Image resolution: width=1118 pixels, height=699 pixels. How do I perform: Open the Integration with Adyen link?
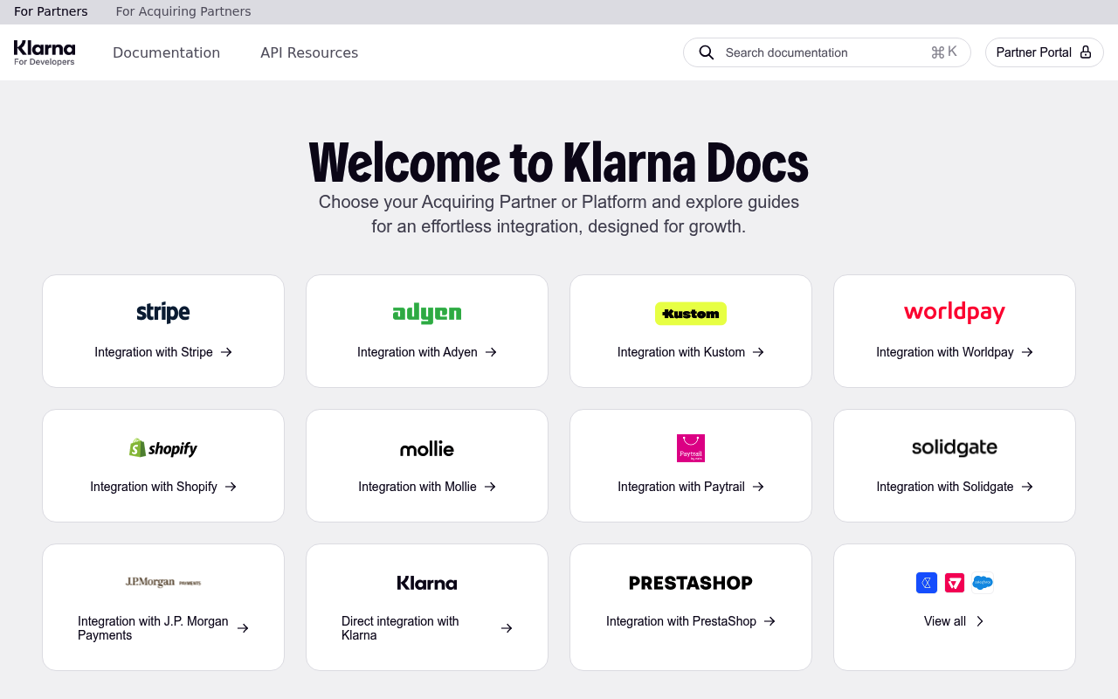coord(427,352)
